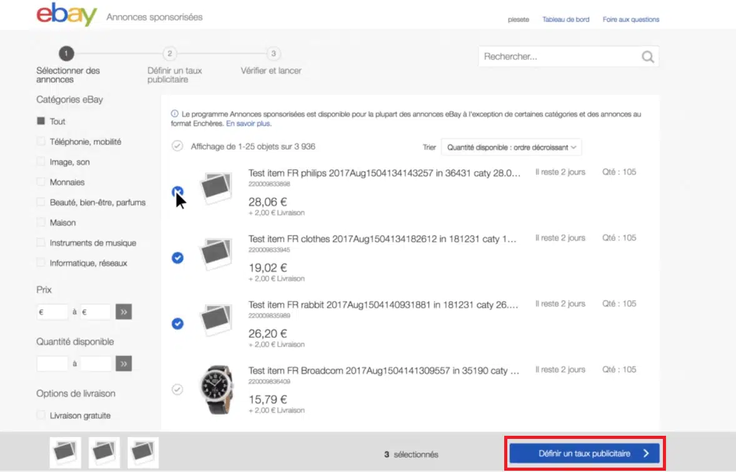Click step 3 circle Vérifier et lancer
736x472 pixels.
coord(273,54)
